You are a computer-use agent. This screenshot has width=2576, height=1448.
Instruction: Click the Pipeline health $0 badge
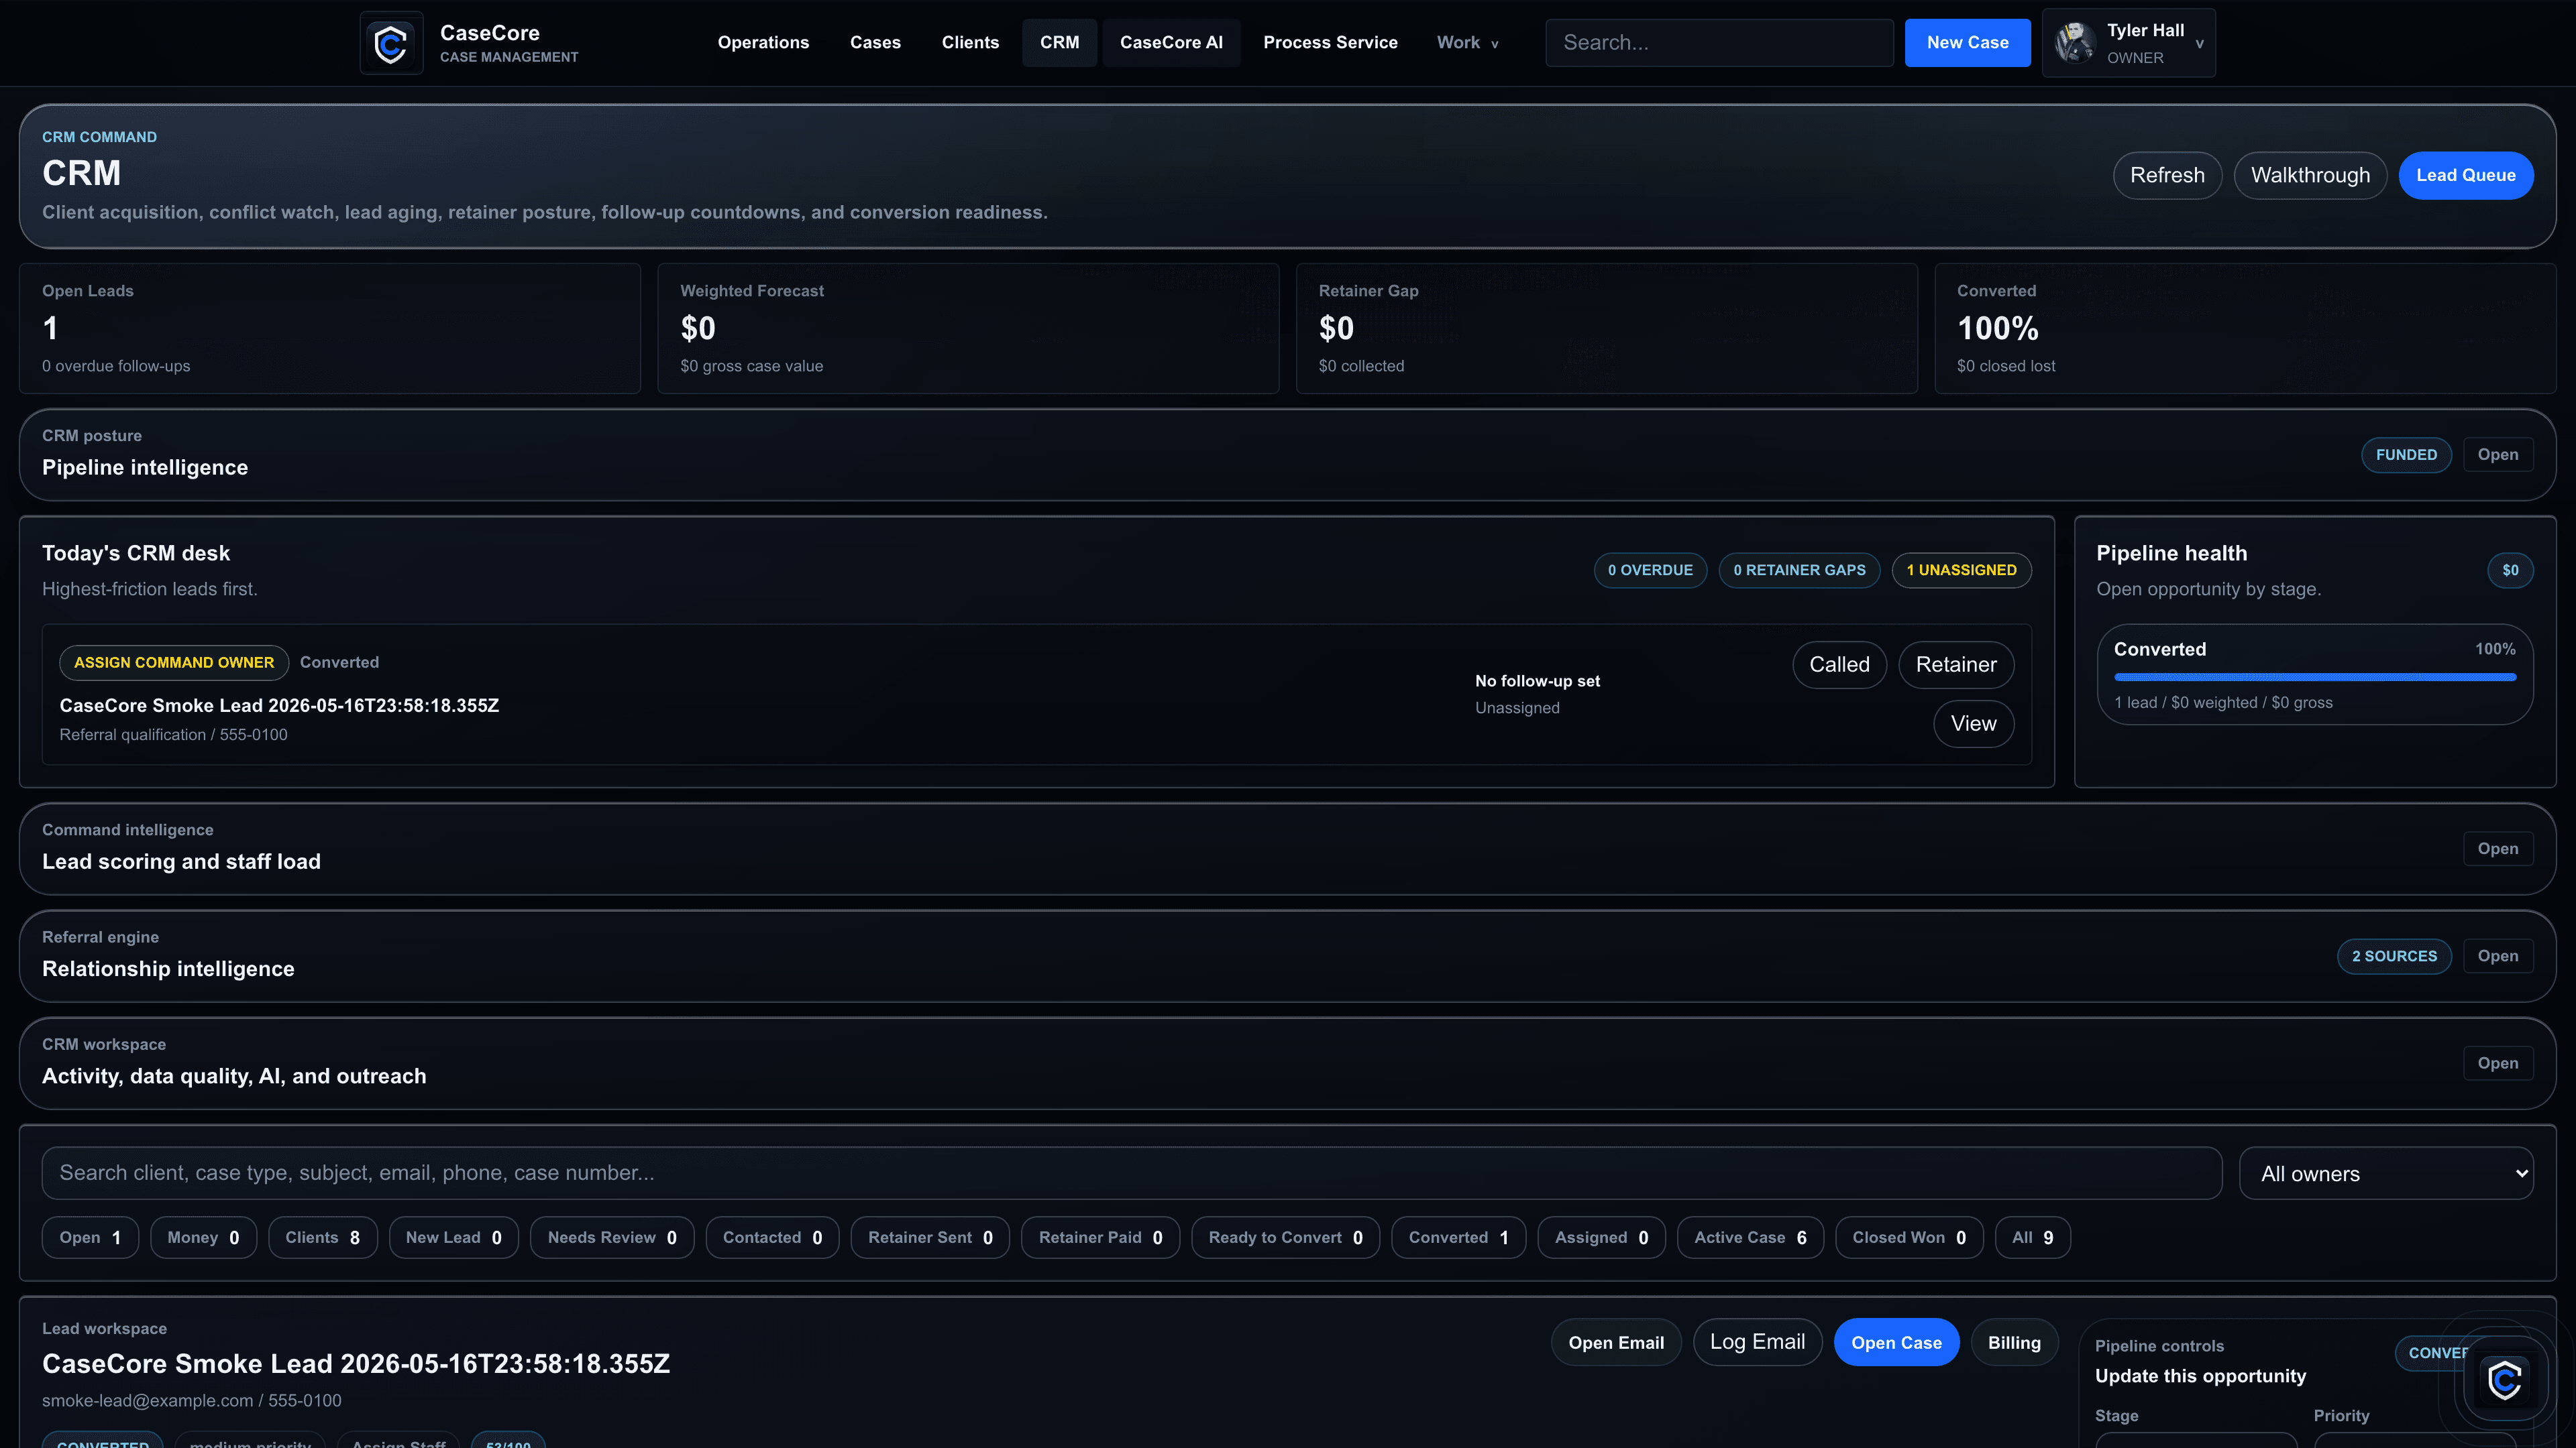2510,570
